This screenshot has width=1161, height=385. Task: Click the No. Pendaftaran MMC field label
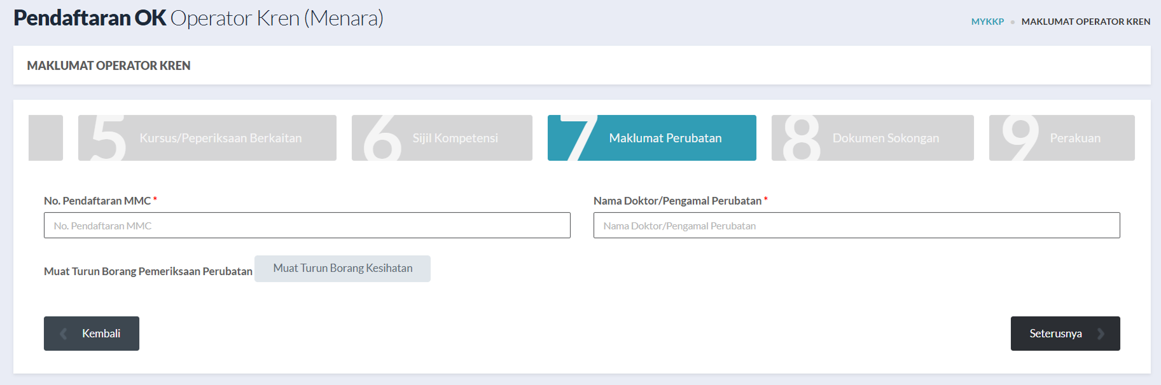click(x=97, y=201)
